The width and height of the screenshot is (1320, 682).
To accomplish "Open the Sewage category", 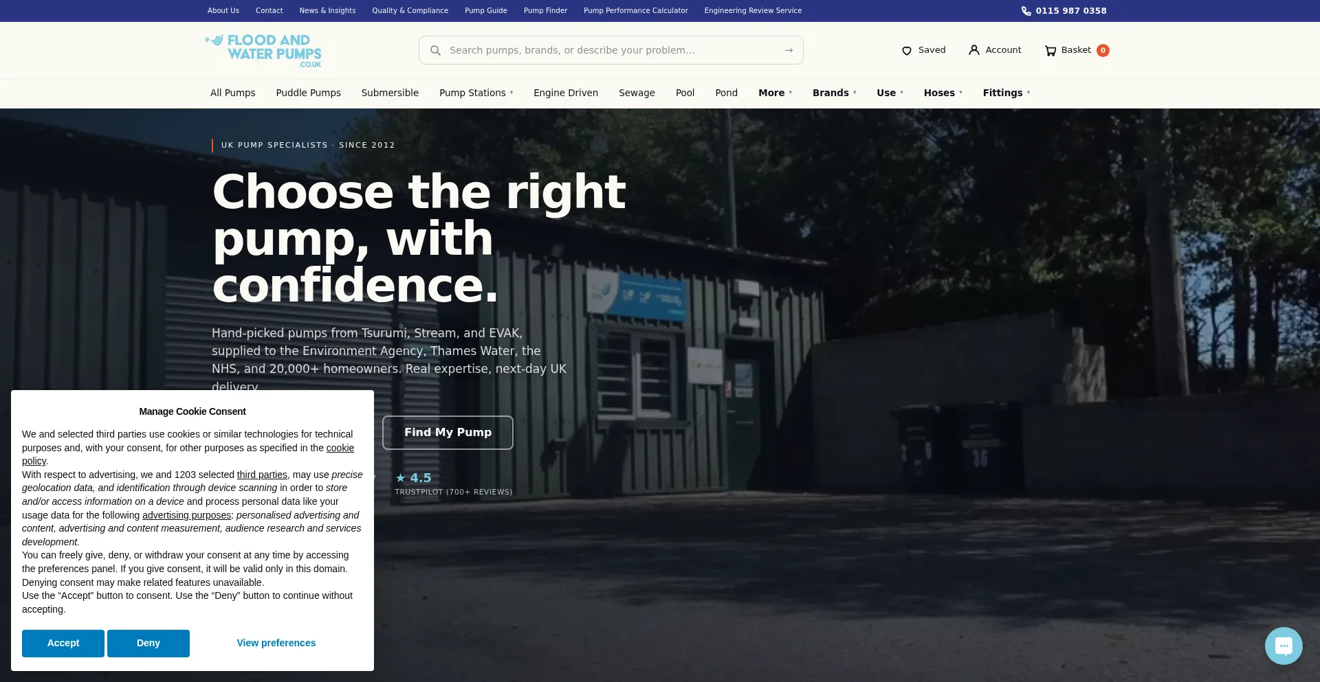I will click(637, 93).
